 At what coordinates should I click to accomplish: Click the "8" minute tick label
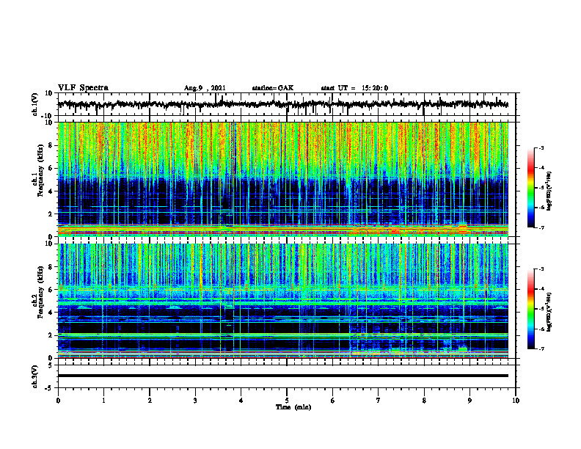pos(424,401)
